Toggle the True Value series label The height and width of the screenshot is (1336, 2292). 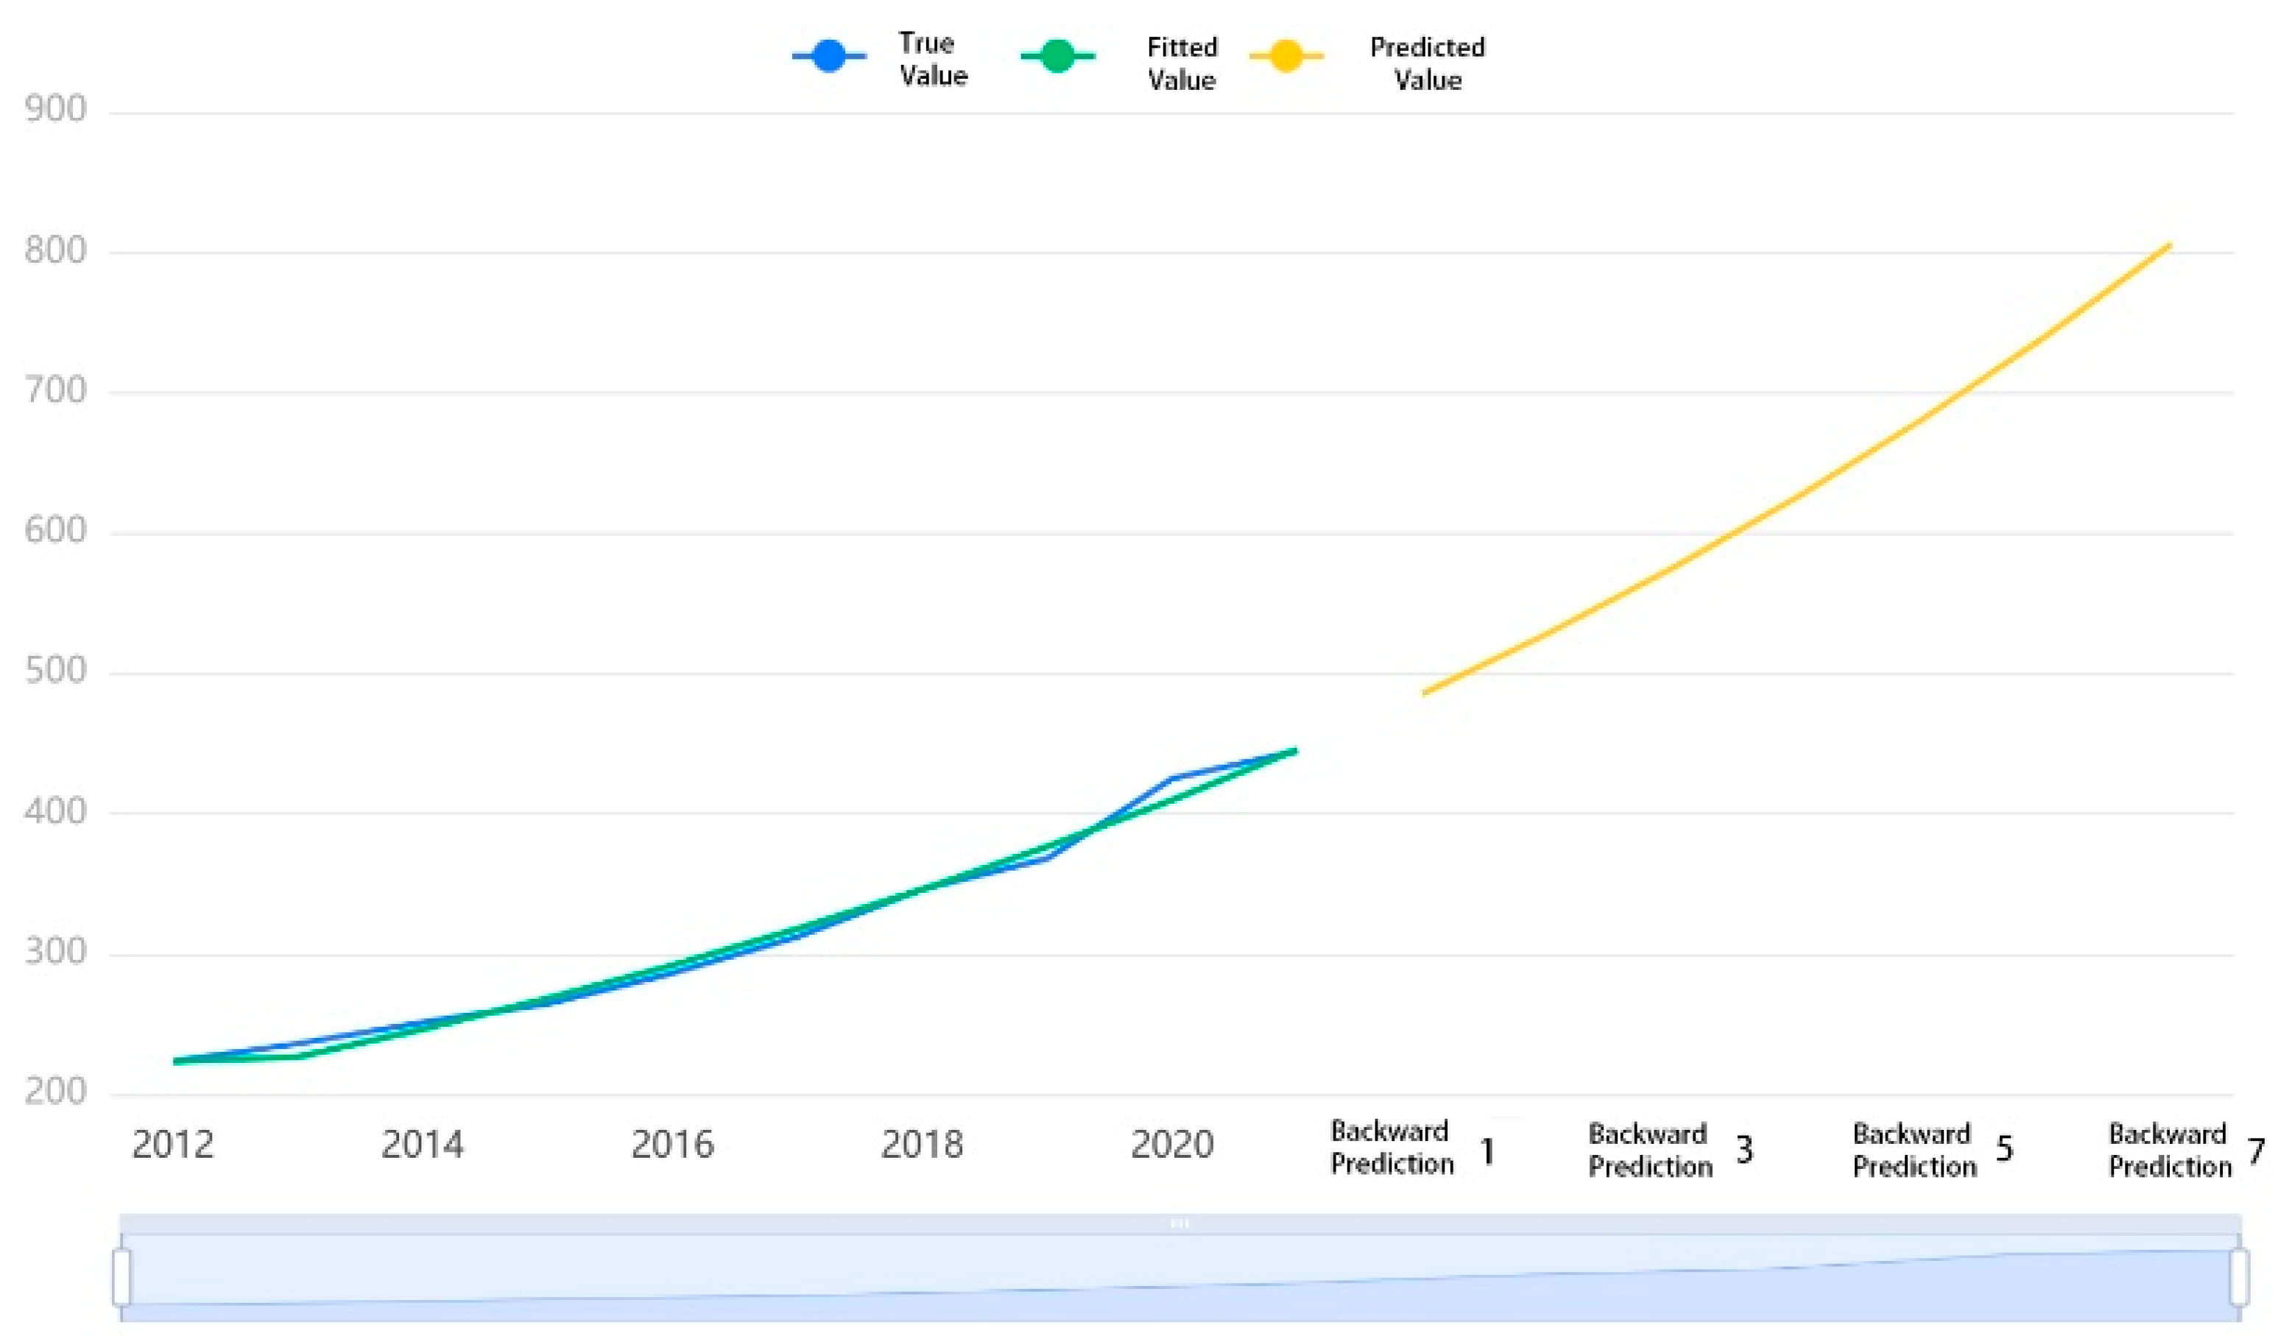932,59
